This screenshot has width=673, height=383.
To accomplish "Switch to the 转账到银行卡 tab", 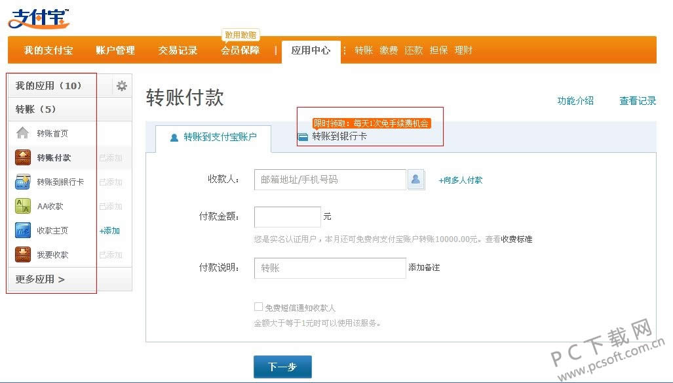I will (x=333, y=137).
